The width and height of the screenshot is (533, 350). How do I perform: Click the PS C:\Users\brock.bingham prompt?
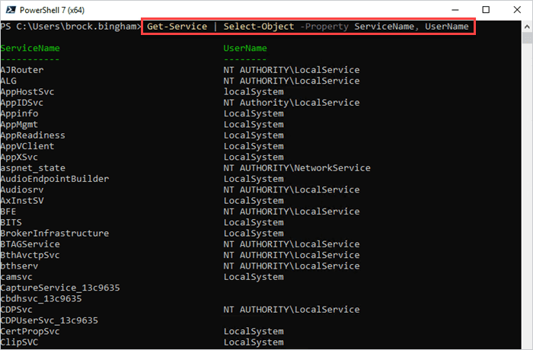pos(70,26)
